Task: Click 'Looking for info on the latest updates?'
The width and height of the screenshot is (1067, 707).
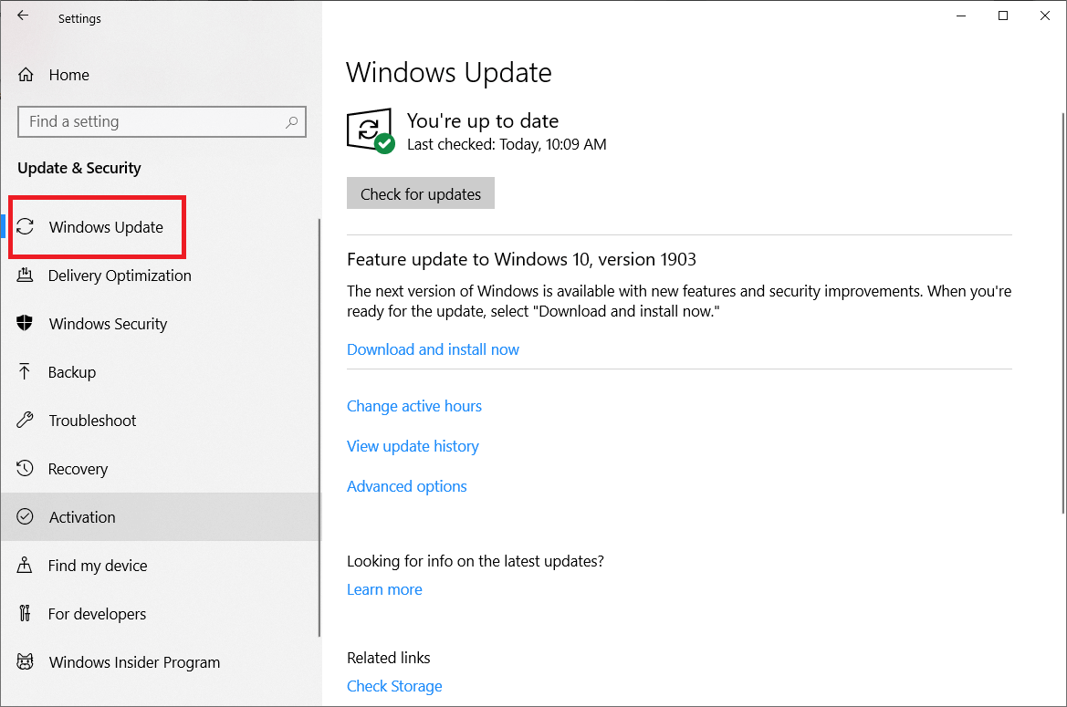Action: 475,561
